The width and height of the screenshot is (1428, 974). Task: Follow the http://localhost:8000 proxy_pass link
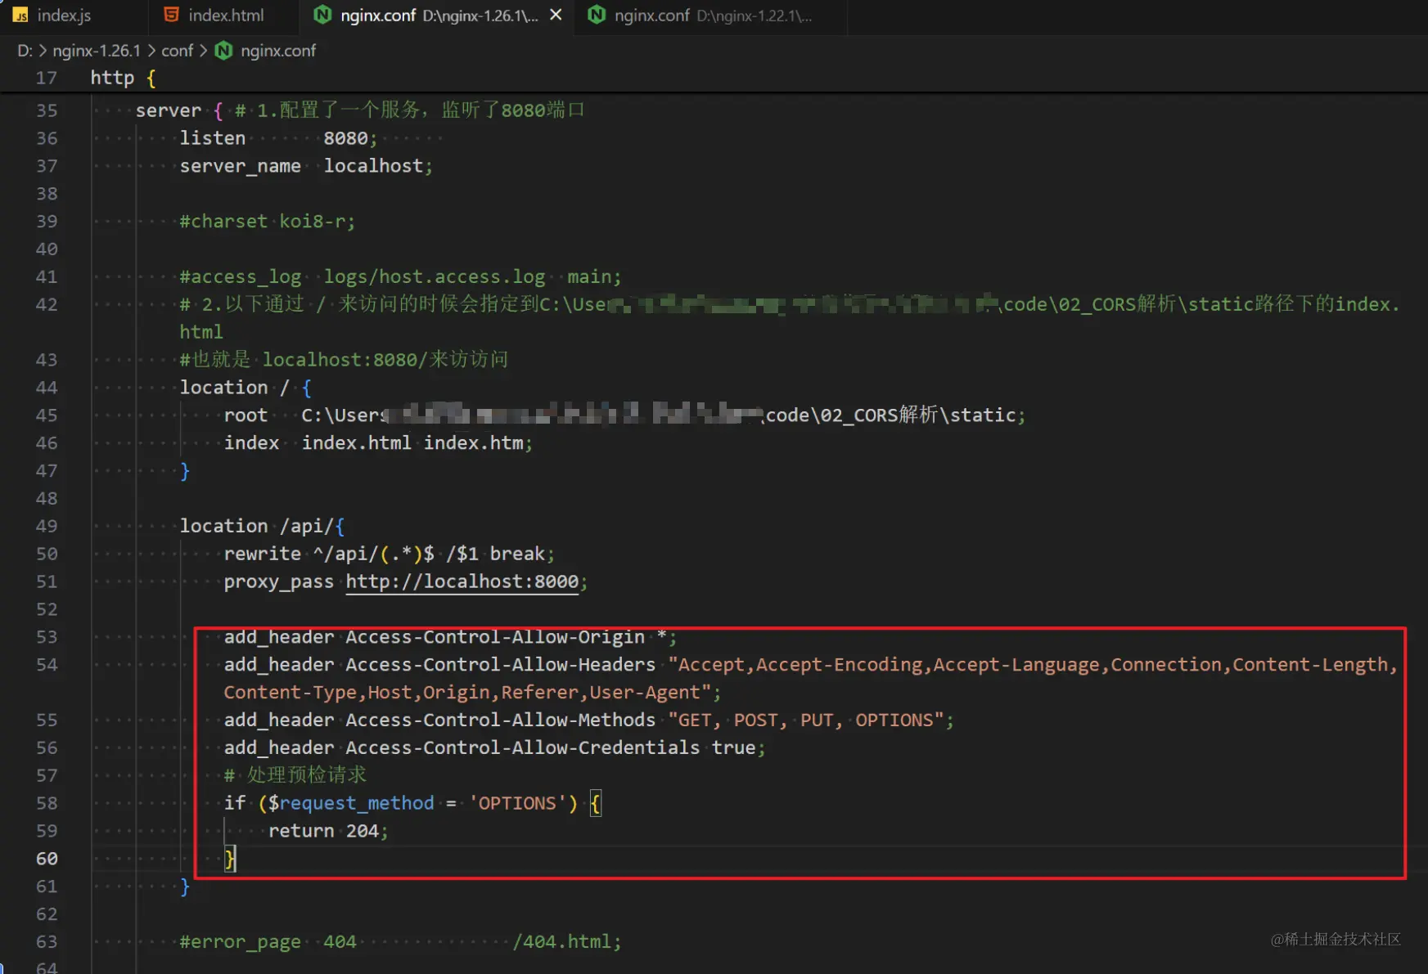(x=462, y=581)
